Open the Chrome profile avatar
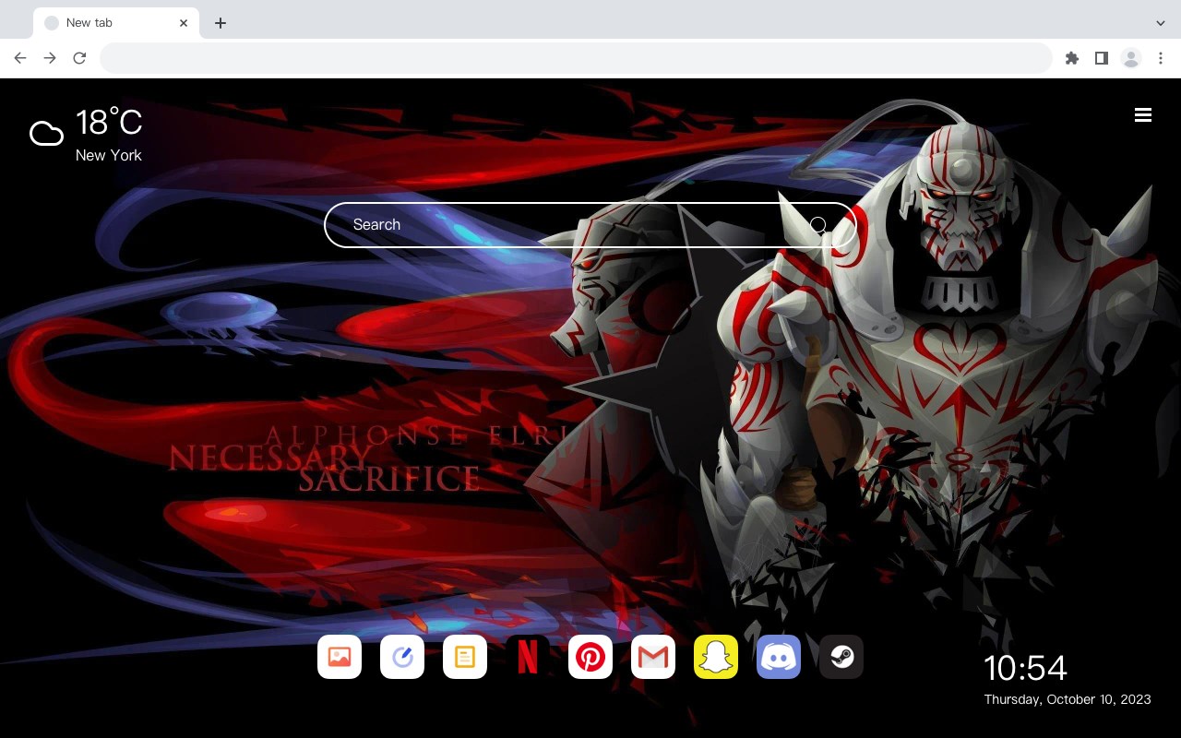The width and height of the screenshot is (1181, 738). pos(1131,58)
